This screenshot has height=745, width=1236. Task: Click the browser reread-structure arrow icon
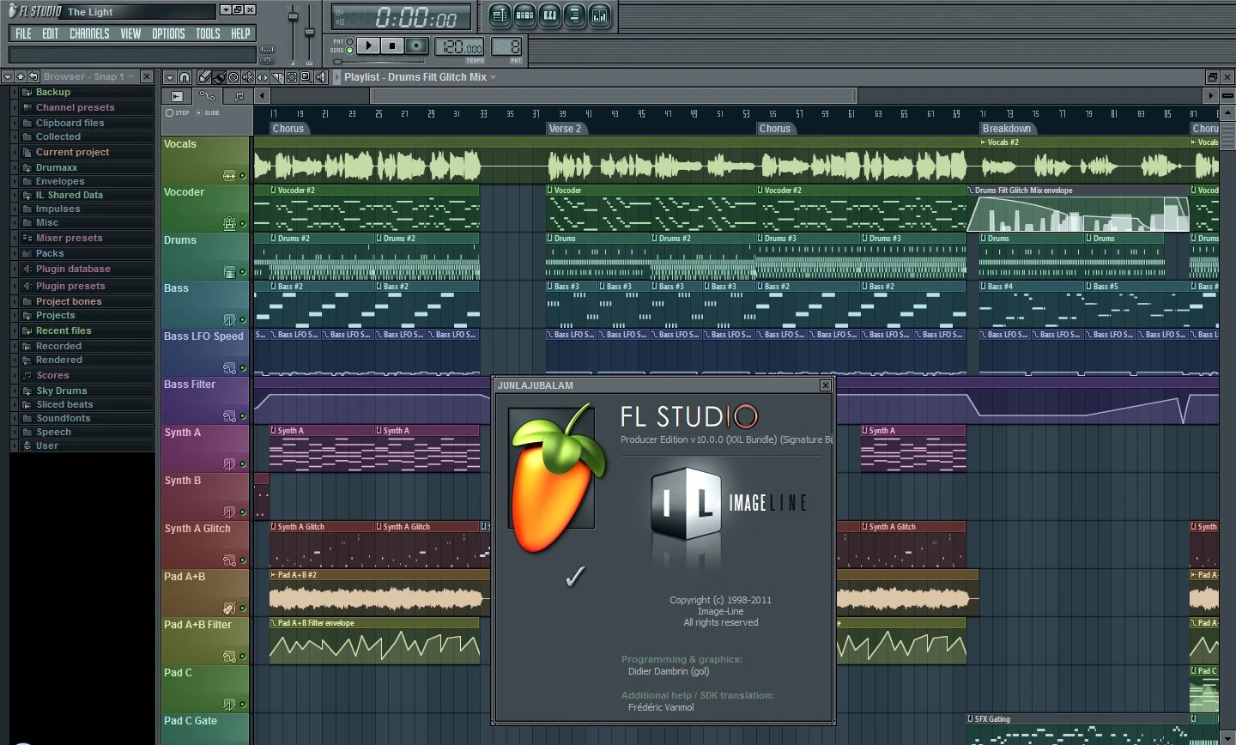tap(33, 76)
